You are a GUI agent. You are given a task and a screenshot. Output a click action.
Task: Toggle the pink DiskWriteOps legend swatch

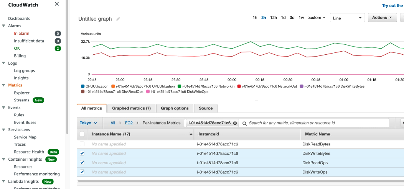(x=148, y=92)
